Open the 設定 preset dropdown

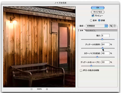97,26
